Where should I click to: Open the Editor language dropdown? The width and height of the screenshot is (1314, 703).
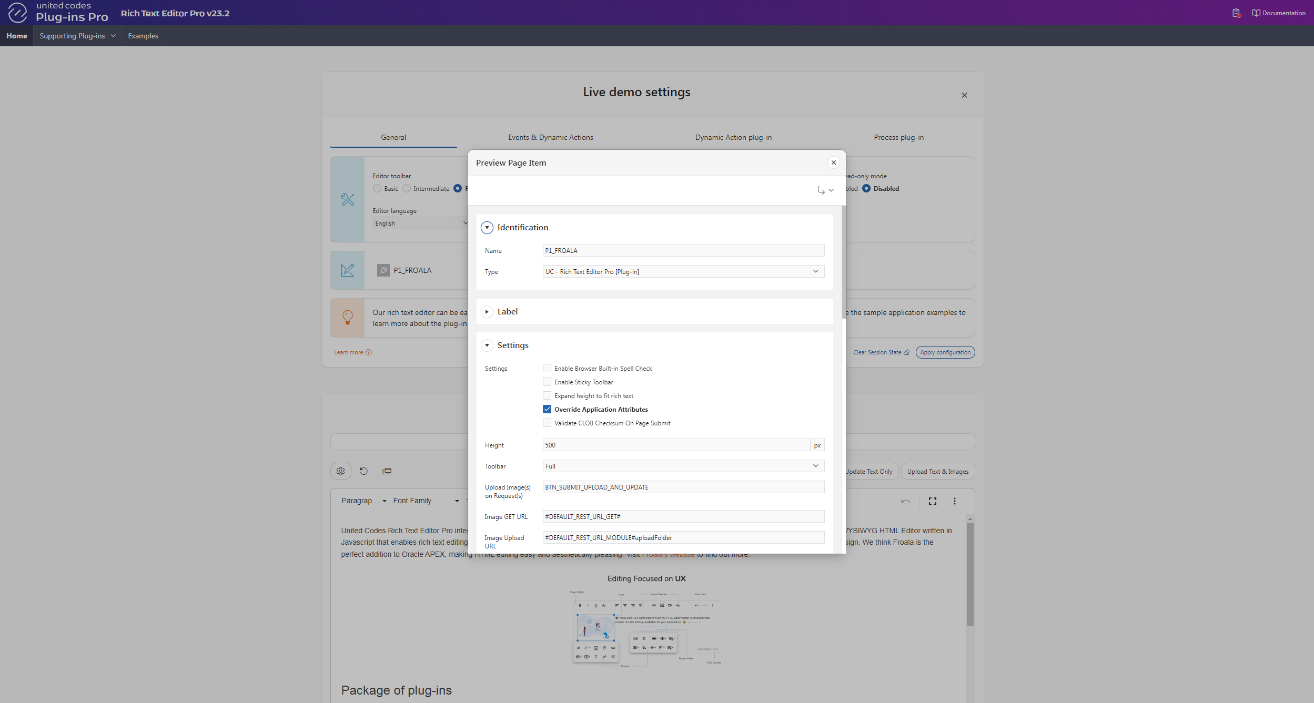click(420, 223)
